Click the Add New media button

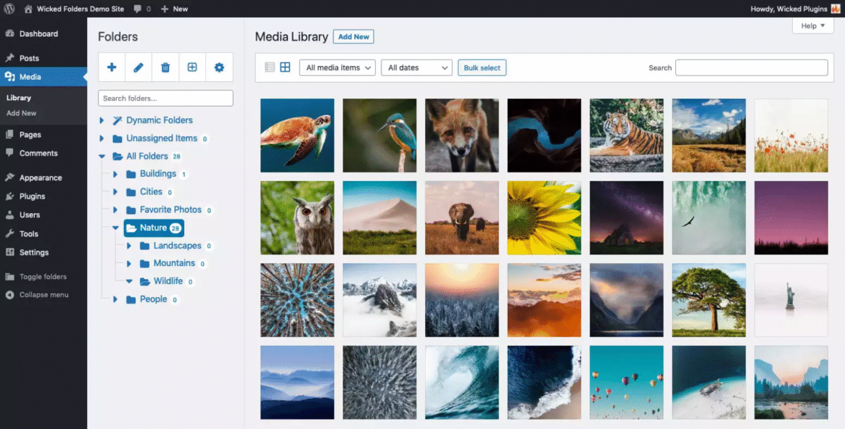click(x=353, y=37)
